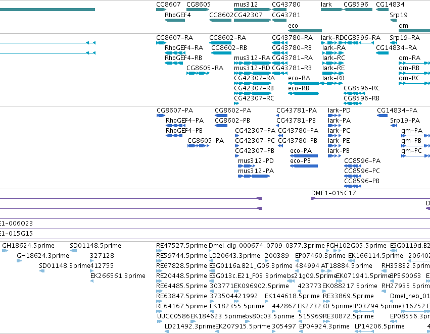Select the mus312 gene bar

coord(253,10)
